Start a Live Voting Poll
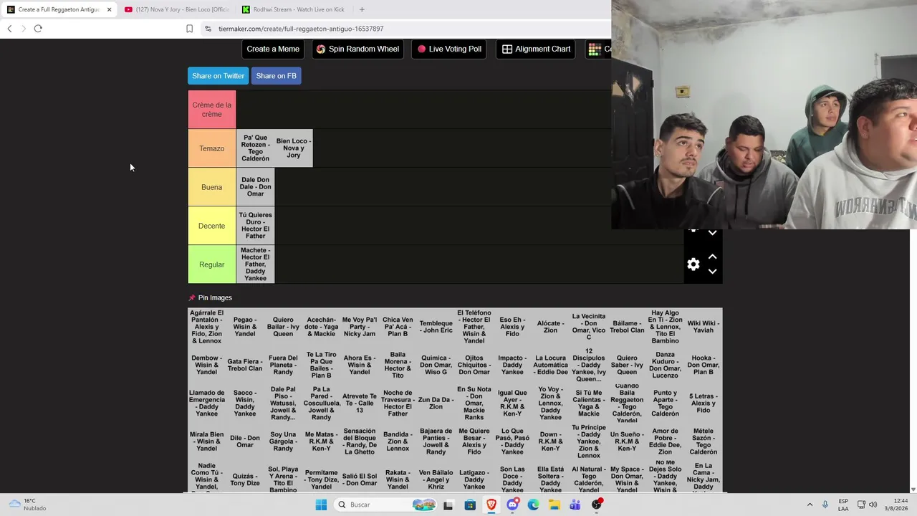The image size is (917, 516). click(449, 49)
